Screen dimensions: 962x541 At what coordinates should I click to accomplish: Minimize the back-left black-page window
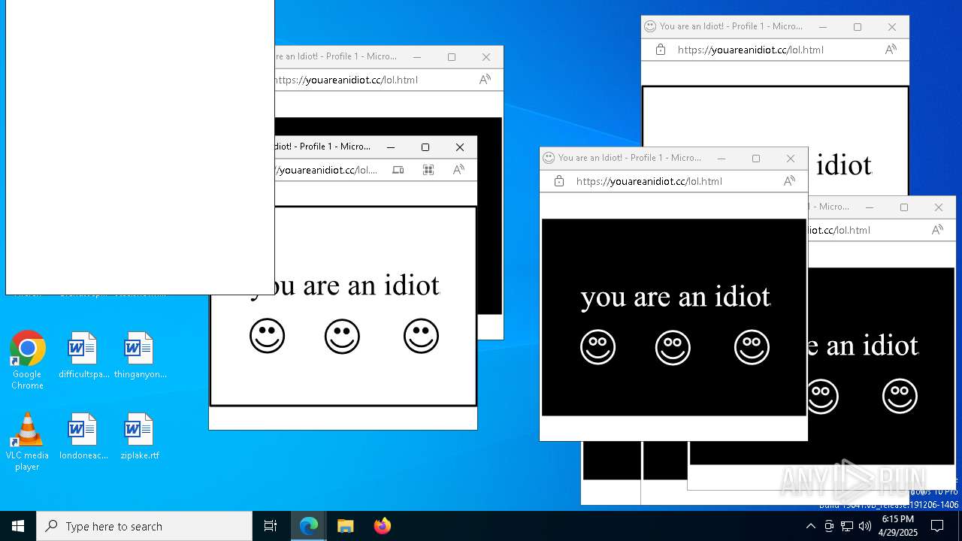click(417, 57)
